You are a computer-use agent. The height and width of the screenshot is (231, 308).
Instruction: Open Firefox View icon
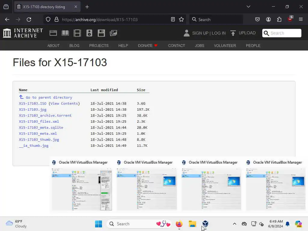click(6, 7)
